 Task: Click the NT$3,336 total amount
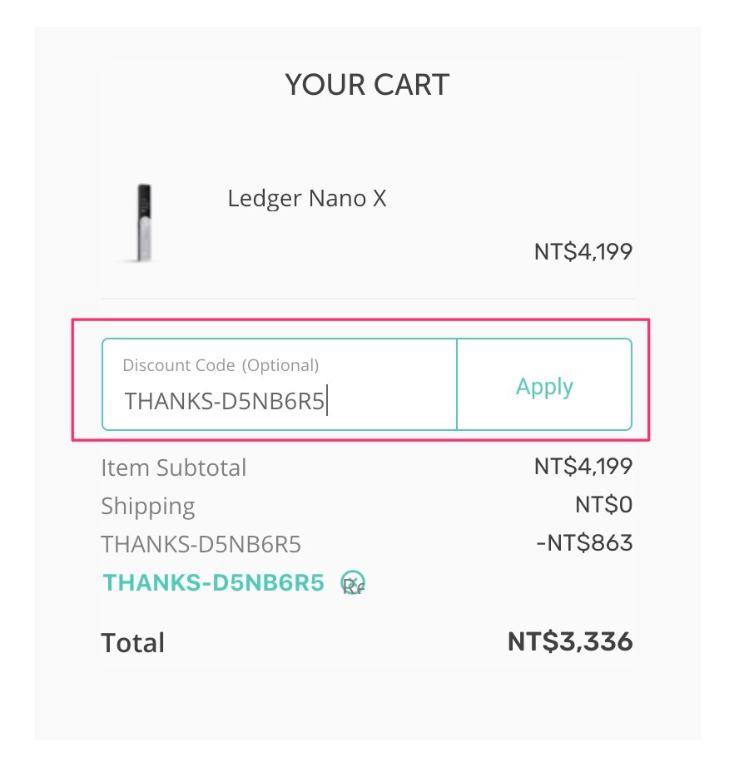pos(570,641)
